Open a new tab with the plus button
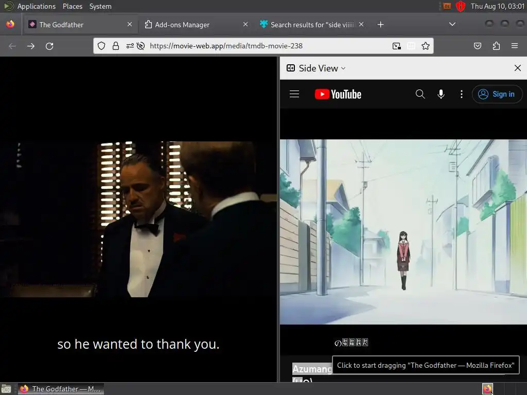 tap(380, 25)
